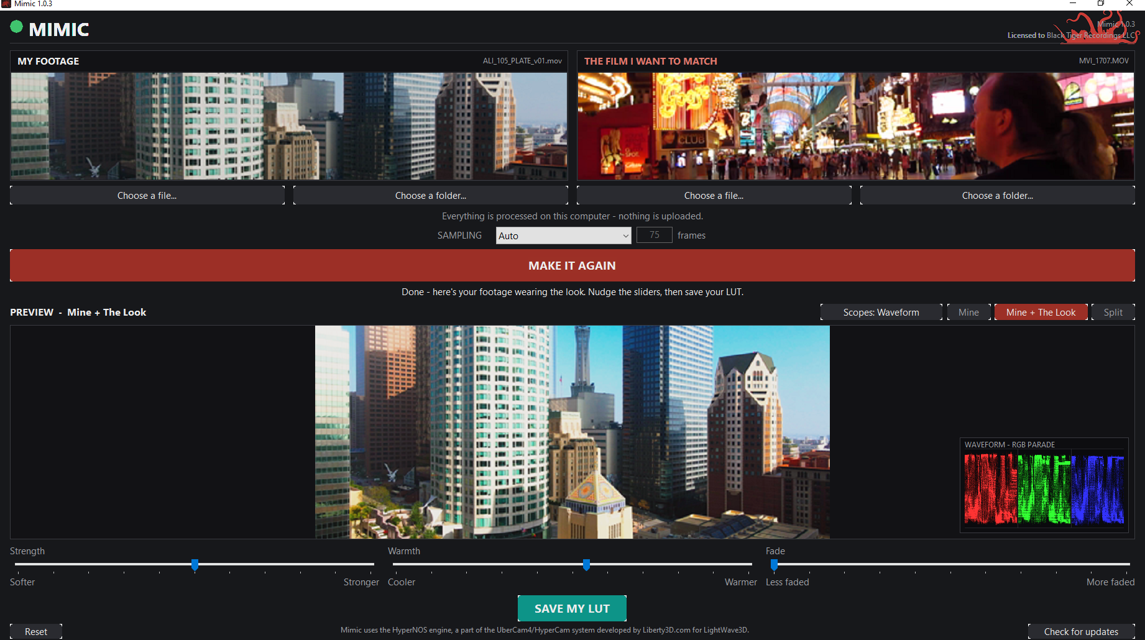Screen dimensions: 1145x640
Task: Click the RGB Parade waveform scope
Action: point(1044,485)
